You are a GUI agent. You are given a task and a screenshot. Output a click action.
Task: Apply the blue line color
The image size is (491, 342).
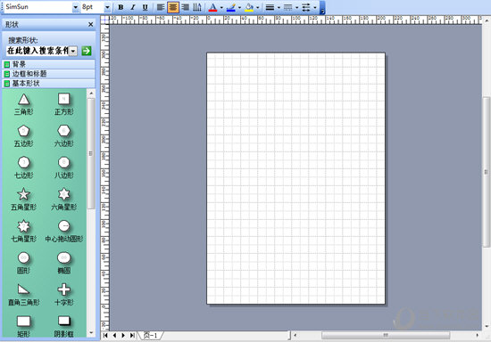[x=231, y=7]
